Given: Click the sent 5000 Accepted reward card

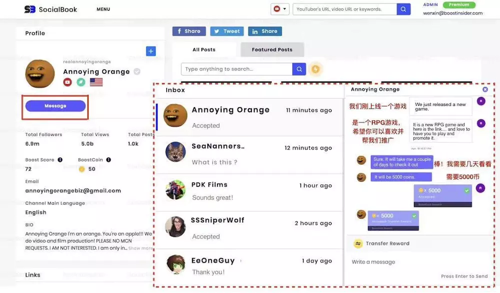Looking at the screenshot, I should pos(442,196).
